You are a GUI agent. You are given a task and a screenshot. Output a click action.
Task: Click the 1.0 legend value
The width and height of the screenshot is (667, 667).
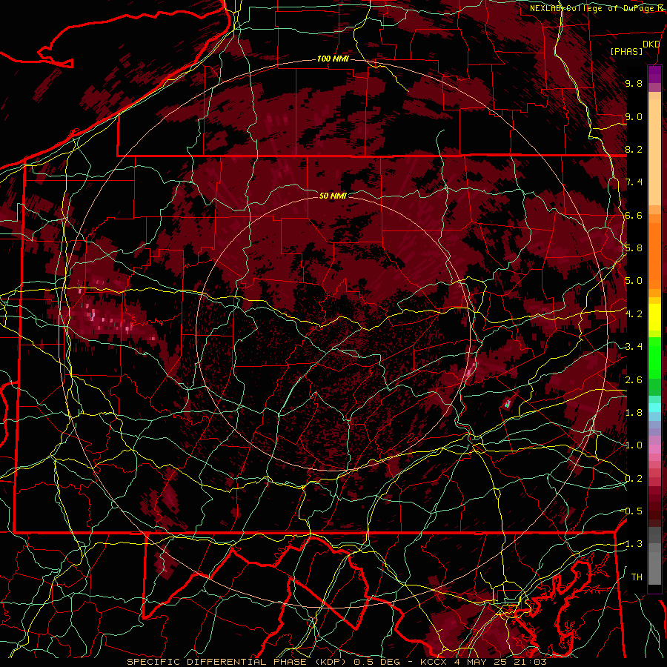click(x=634, y=445)
